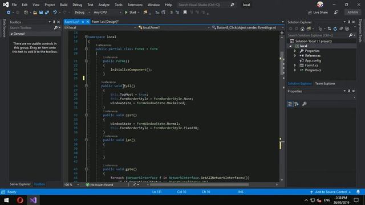Collapse the full() method outline

coord(86,86)
